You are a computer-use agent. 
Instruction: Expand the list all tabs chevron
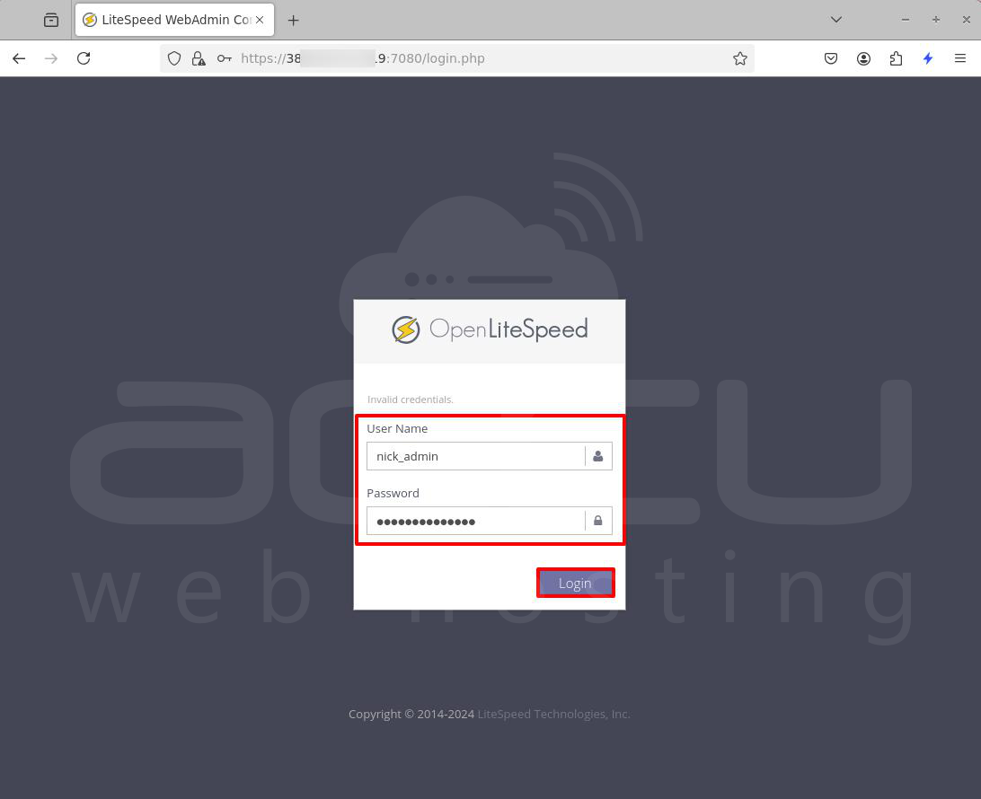[835, 20]
